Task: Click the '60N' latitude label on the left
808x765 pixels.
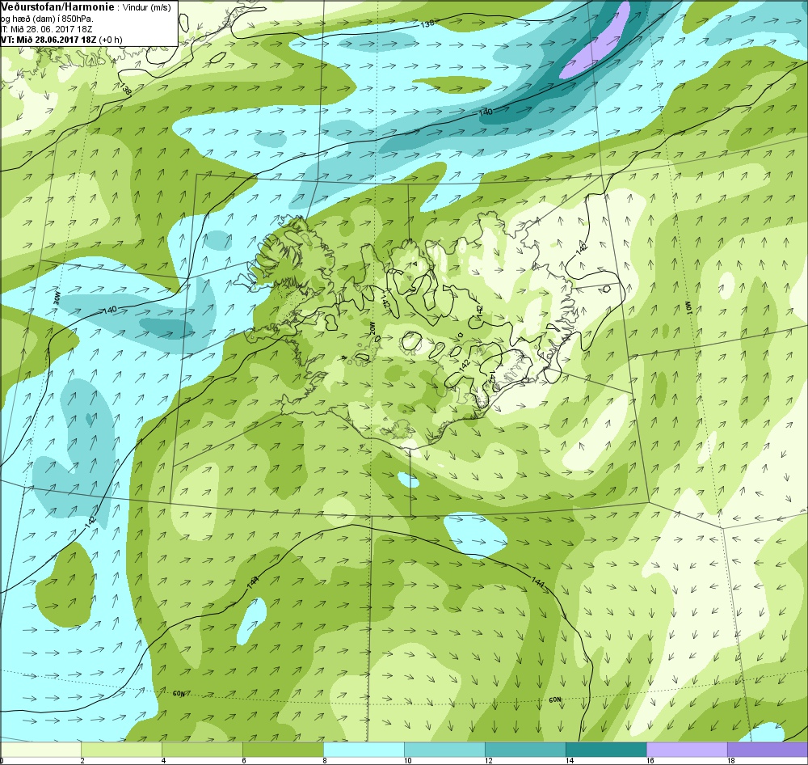Action: (x=179, y=694)
